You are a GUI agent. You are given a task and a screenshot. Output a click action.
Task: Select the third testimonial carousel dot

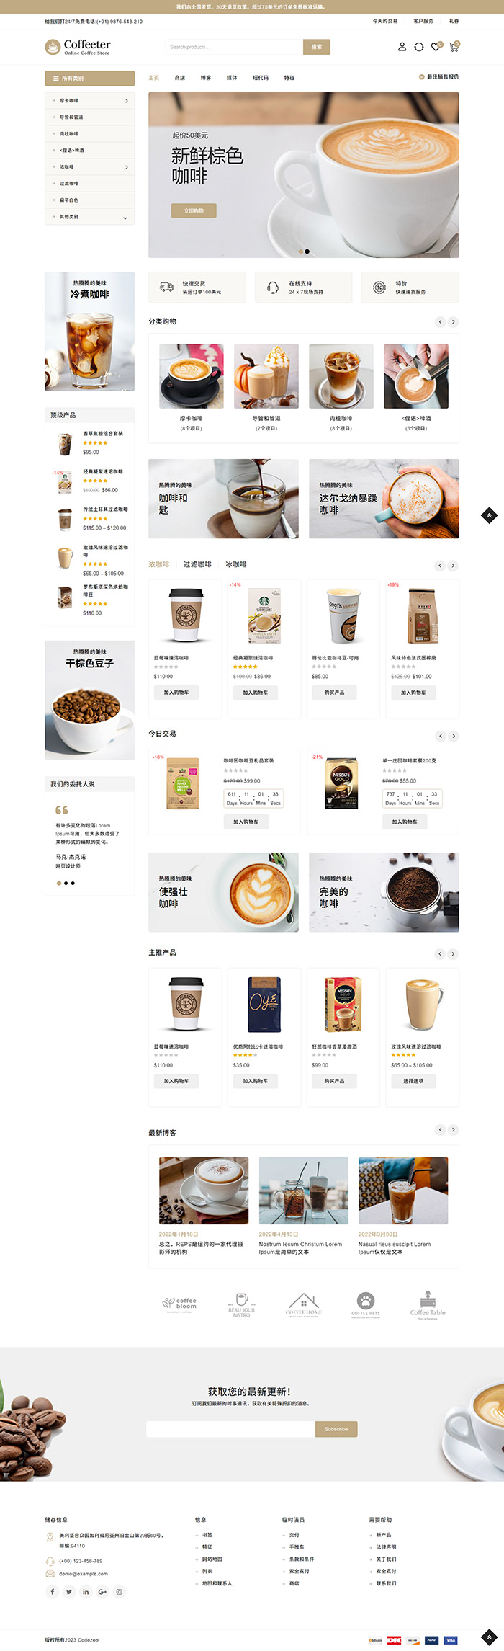73,883
